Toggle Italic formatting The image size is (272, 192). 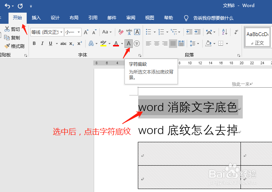(42, 43)
